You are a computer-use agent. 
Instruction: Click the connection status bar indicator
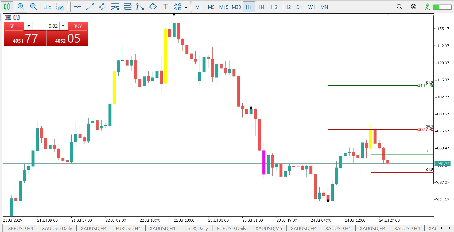[x=442, y=7]
